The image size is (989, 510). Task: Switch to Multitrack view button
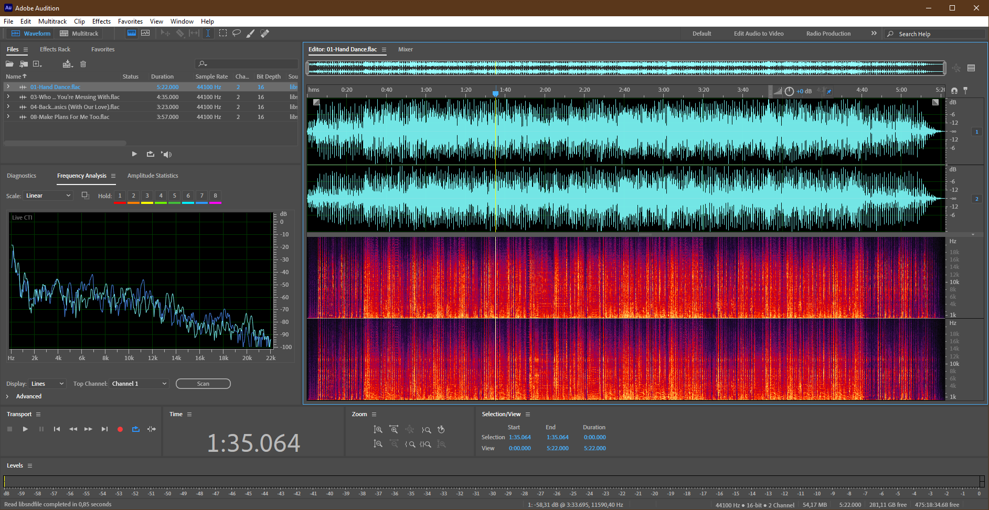(79, 34)
